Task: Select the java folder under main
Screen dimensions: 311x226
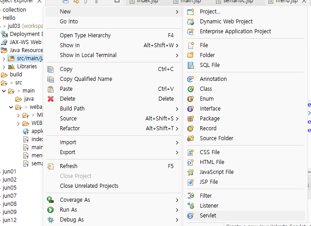Action: point(29,99)
